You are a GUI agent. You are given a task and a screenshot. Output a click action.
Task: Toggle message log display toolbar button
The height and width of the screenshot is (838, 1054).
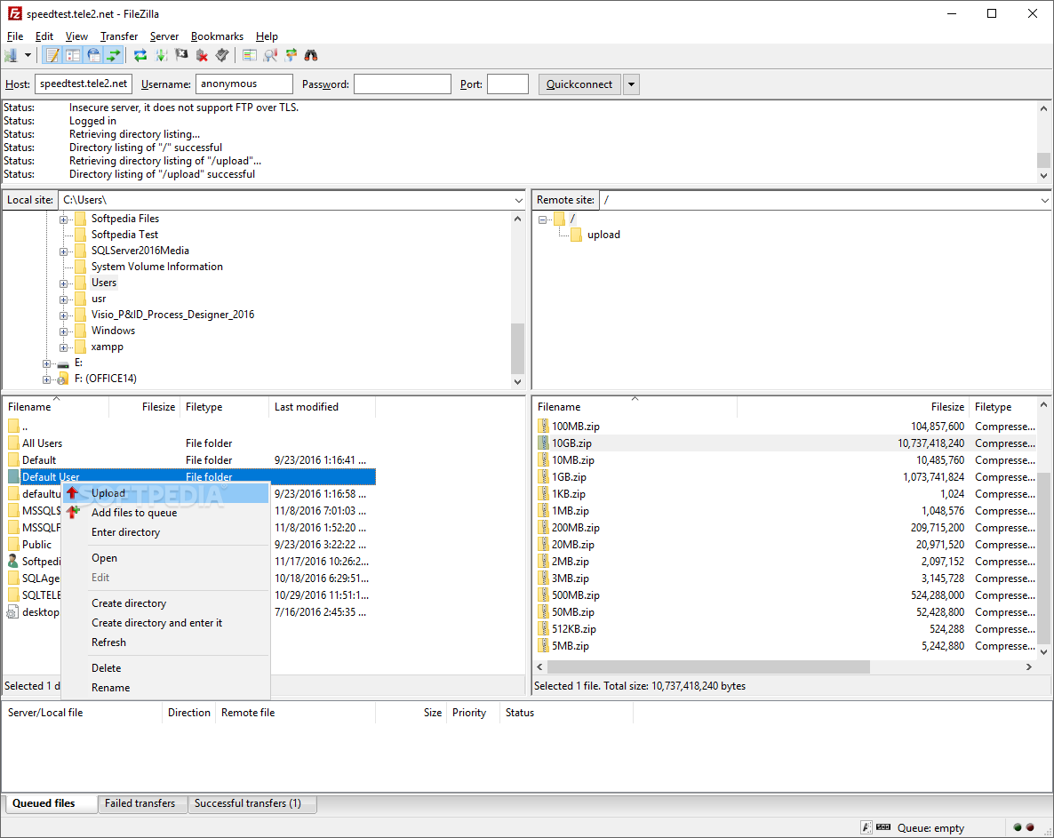point(52,55)
